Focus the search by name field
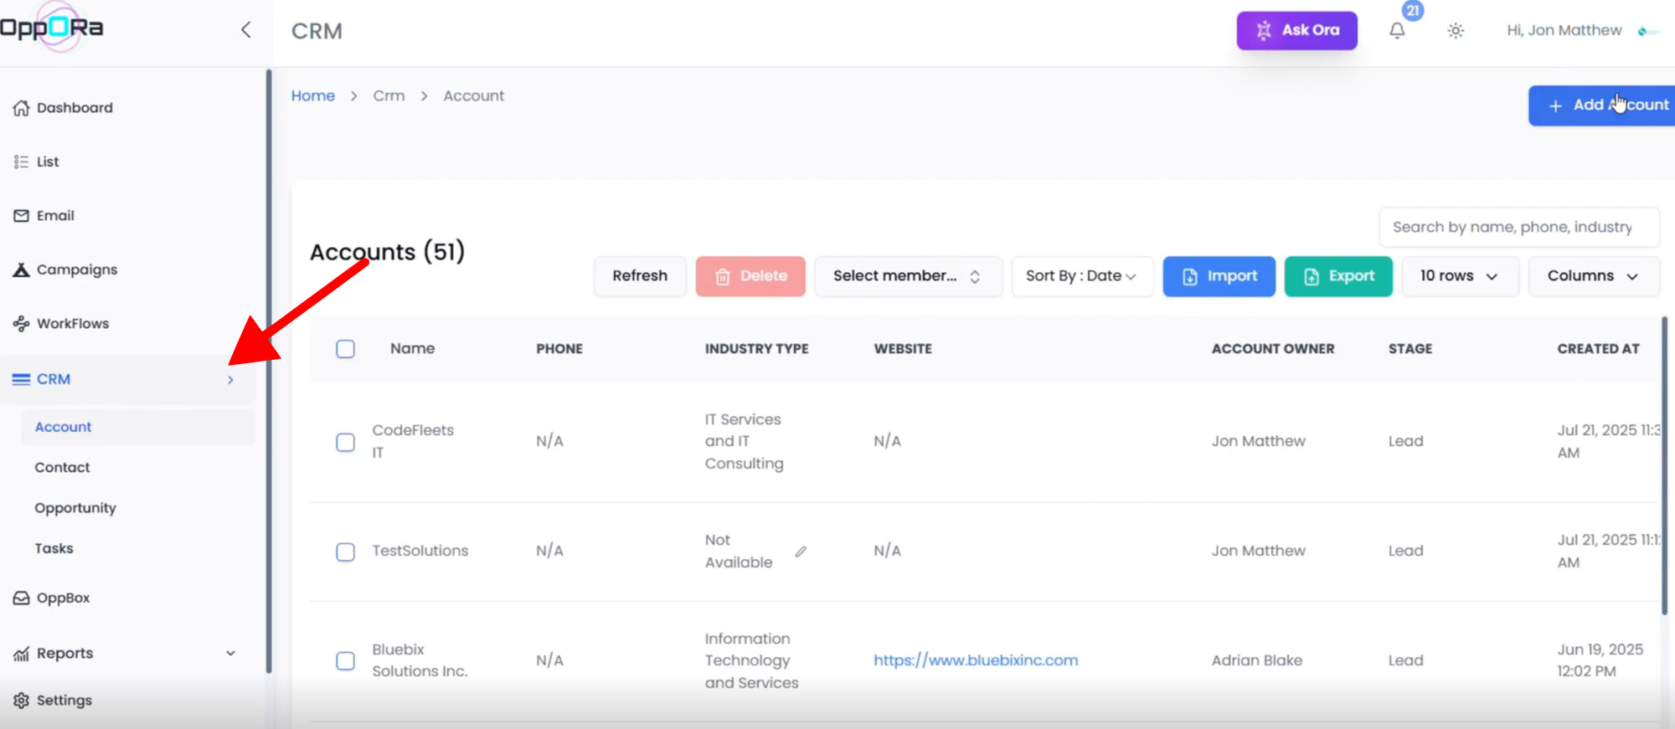This screenshot has height=729, width=1675. point(1518,227)
